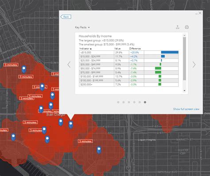Click blue bar for <$15,000 row
Image resolution: width=210 pixels, height=176 pixels.
pyautogui.click(x=170, y=52)
